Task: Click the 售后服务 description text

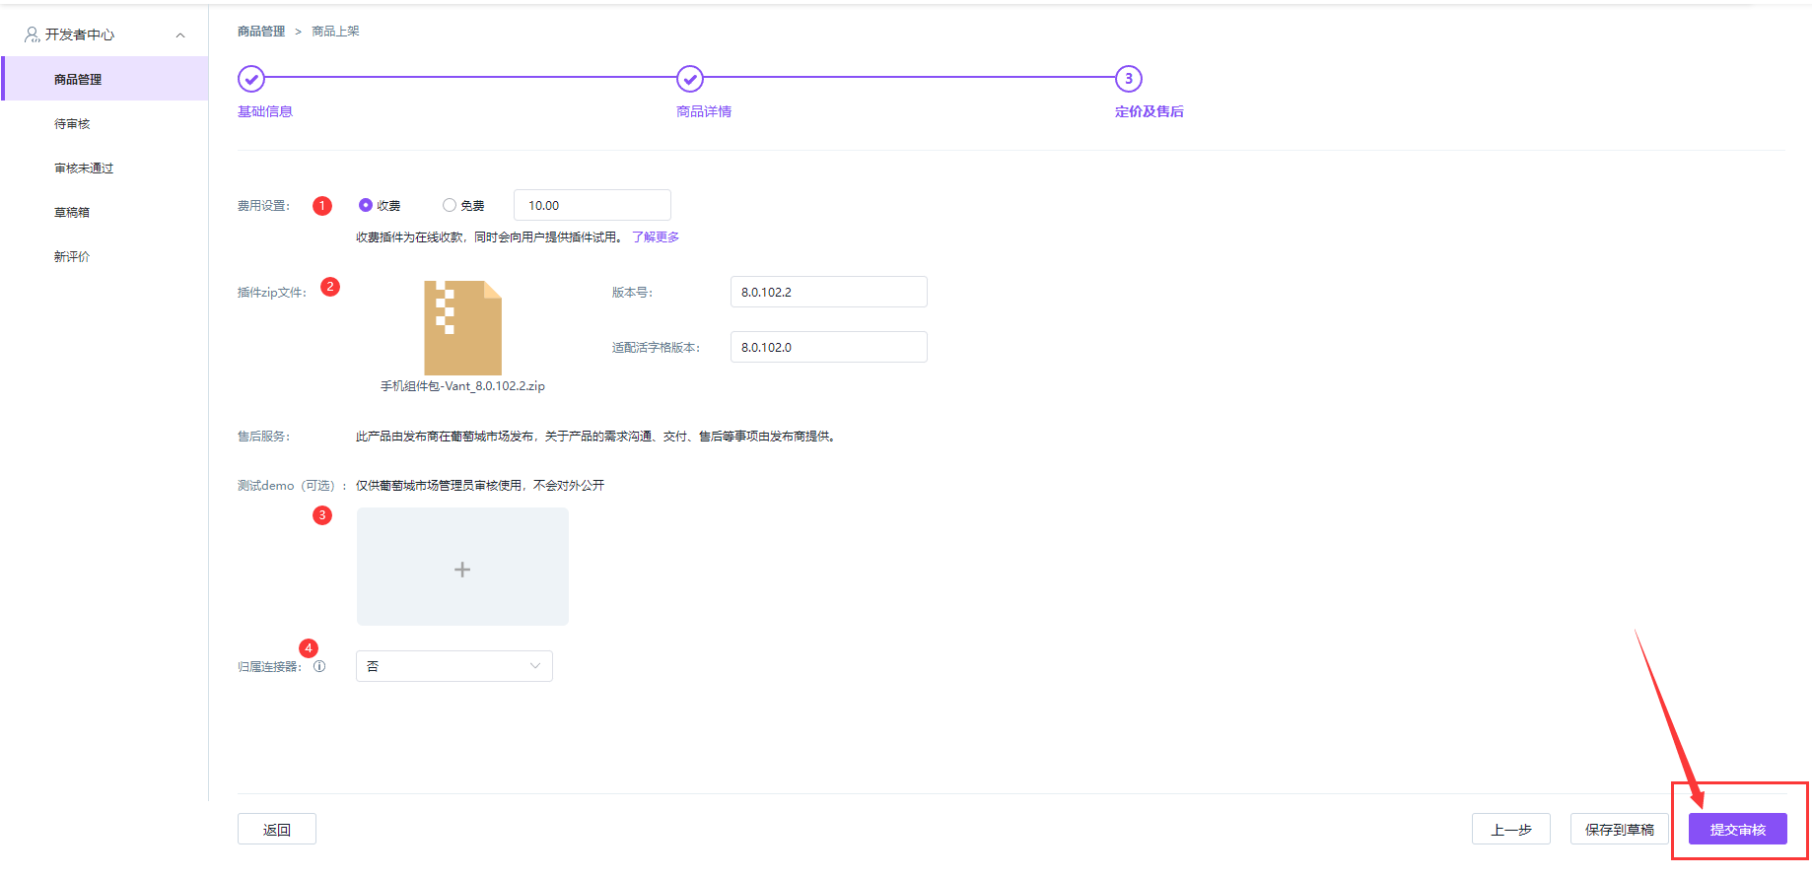Action: click(596, 437)
